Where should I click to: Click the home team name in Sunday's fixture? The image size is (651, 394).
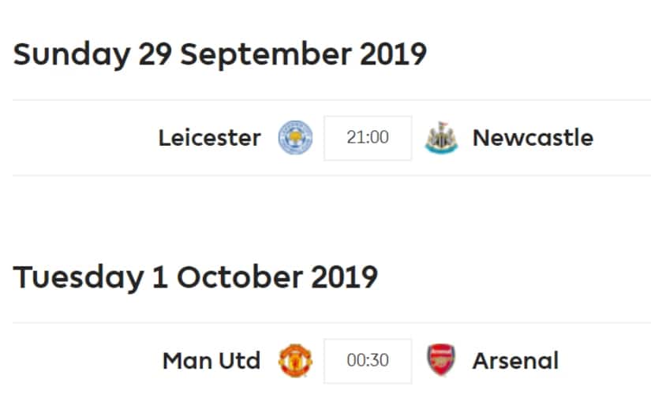[209, 138]
